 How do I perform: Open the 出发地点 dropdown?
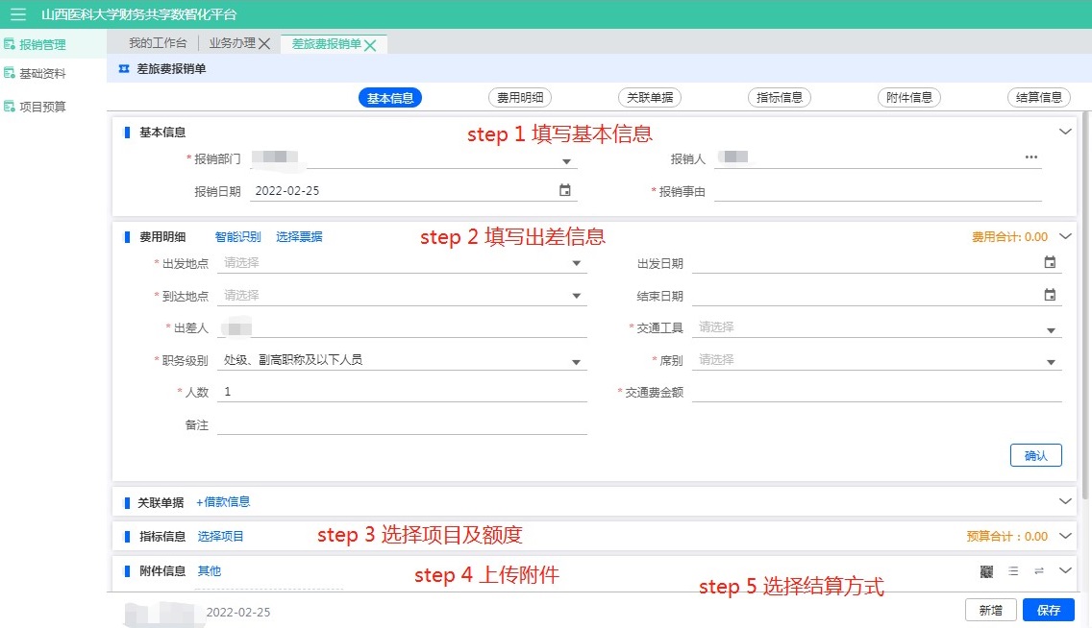tap(577, 263)
